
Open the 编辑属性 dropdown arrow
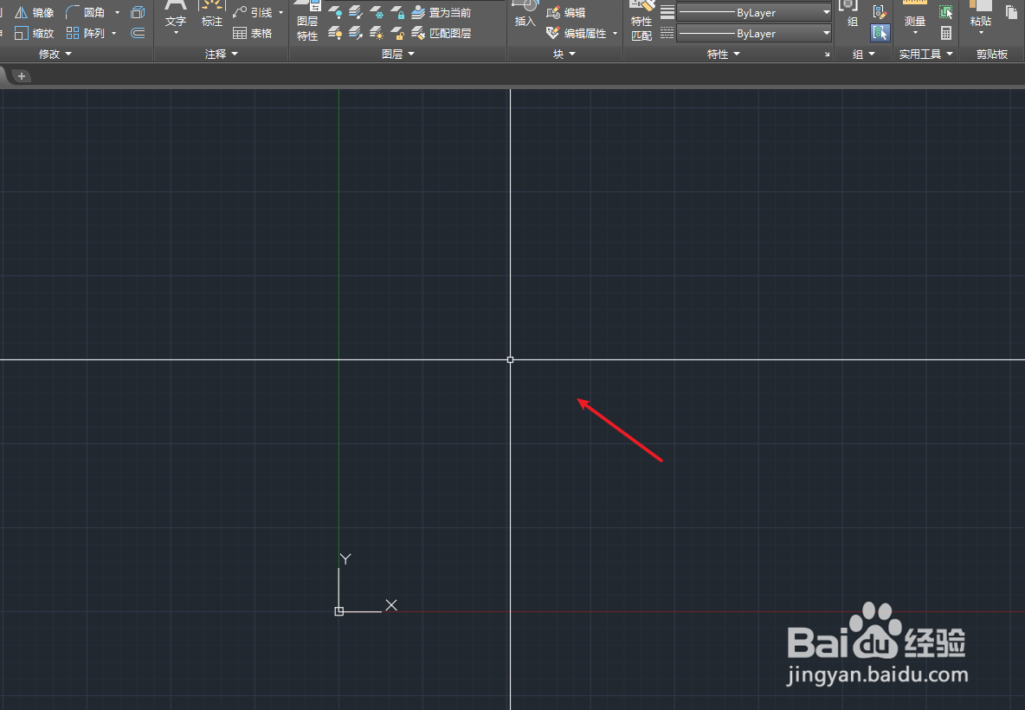(616, 34)
